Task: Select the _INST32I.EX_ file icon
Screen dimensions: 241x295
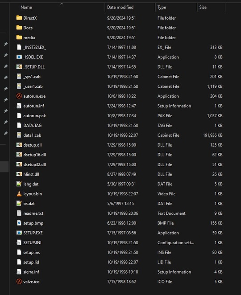Action: coord(19,47)
